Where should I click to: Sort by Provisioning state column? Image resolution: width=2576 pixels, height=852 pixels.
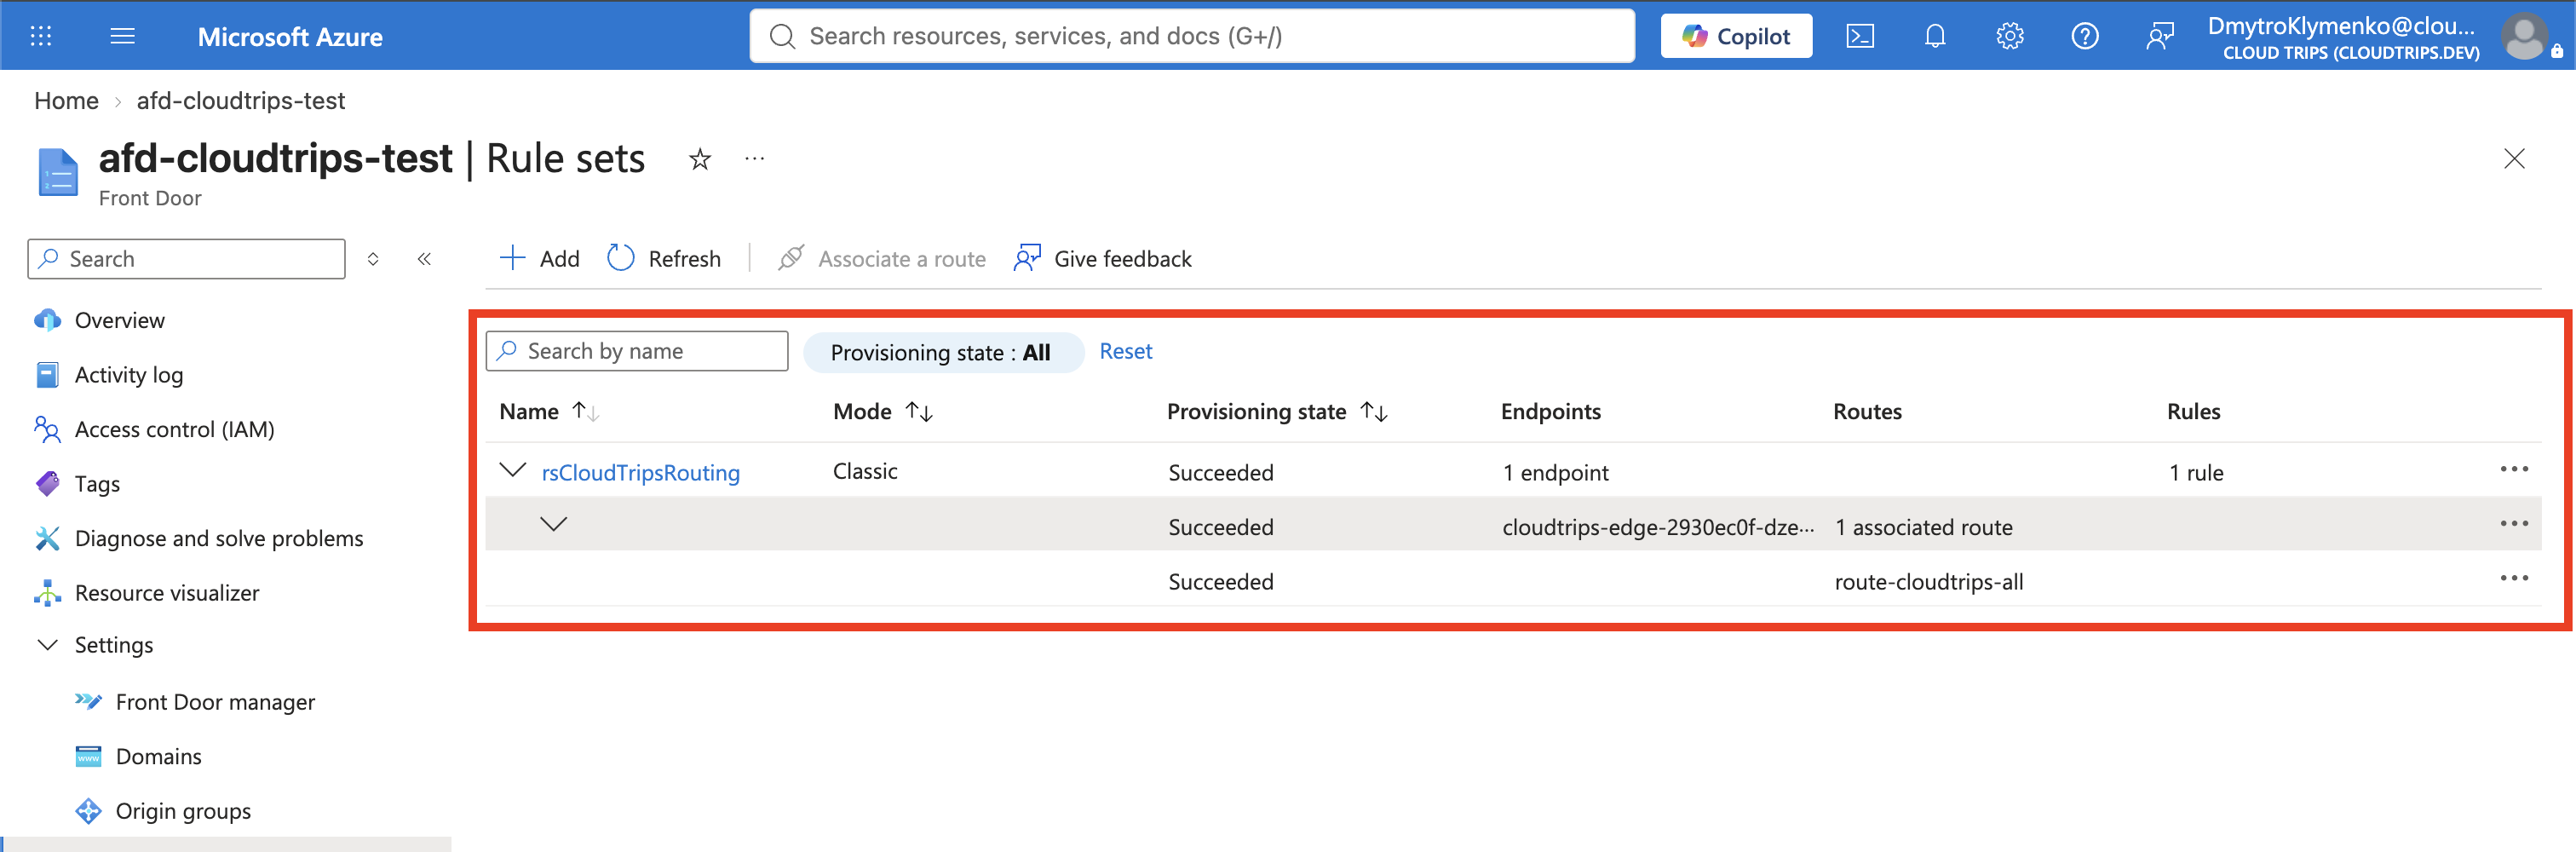1277,411
